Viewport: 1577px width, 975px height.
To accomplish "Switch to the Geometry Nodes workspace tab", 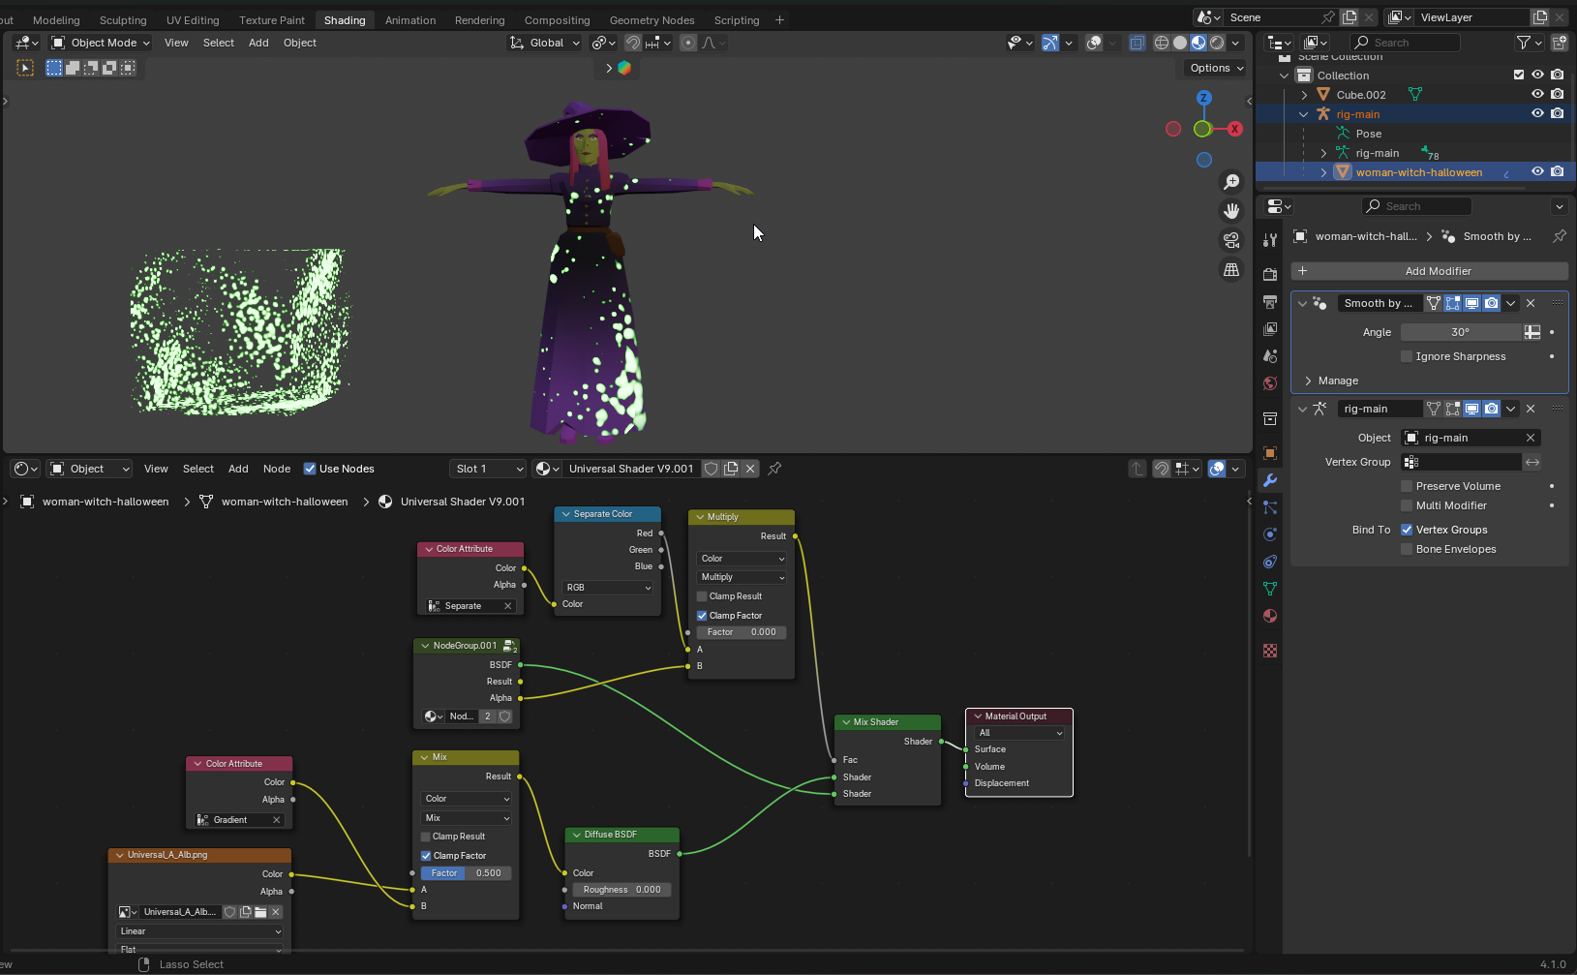I will (x=652, y=19).
